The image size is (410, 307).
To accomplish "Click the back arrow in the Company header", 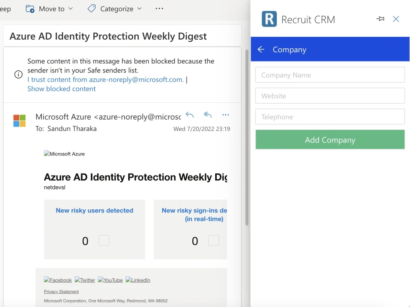I will click(261, 49).
